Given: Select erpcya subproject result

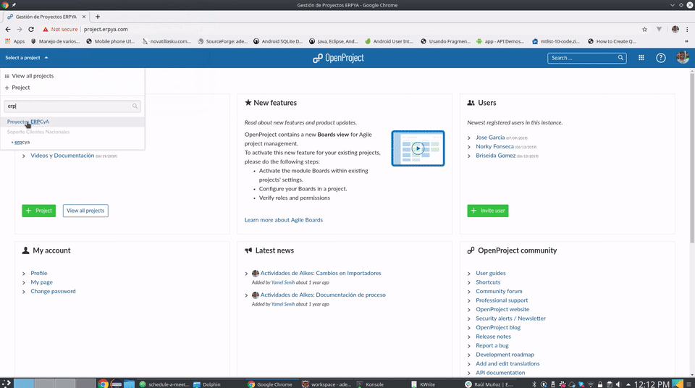Looking at the screenshot, I should (22, 142).
